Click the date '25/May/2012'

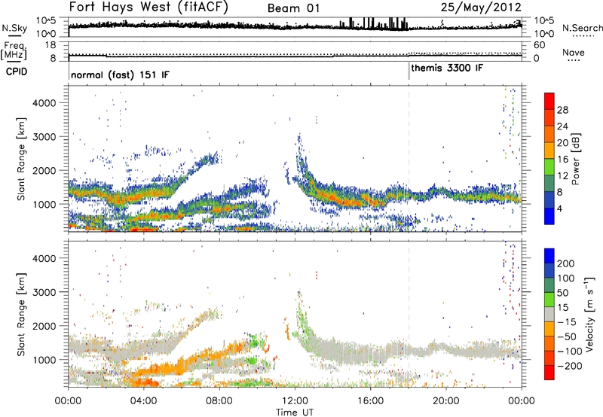[481, 8]
